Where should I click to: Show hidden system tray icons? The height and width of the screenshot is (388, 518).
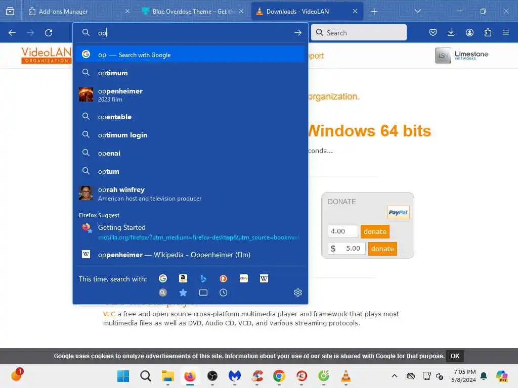coord(395,376)
